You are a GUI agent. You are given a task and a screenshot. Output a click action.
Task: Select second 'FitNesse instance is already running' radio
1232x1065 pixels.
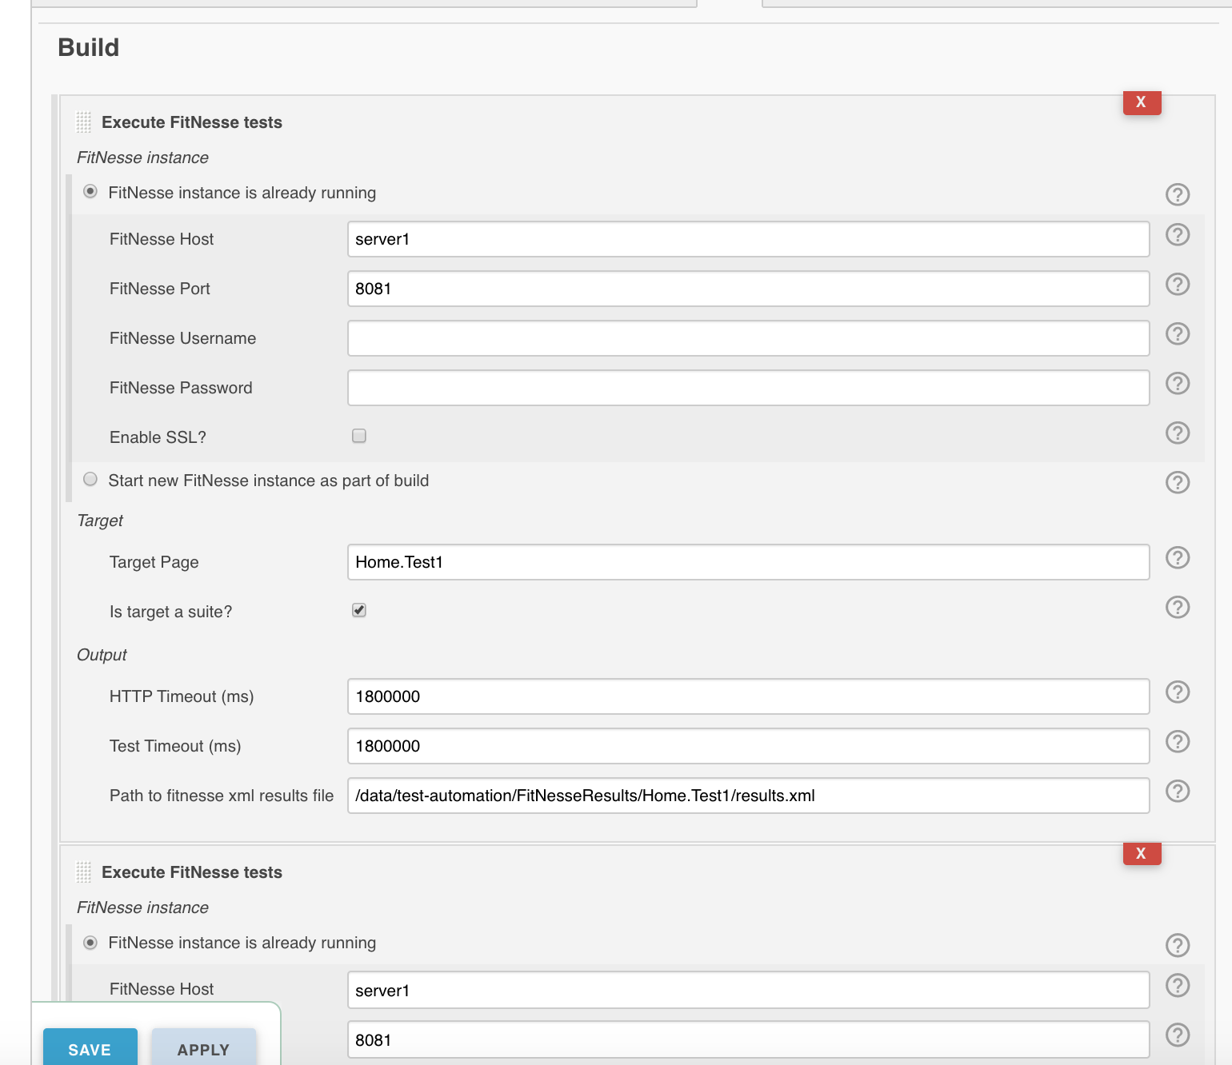coord(90,942)
